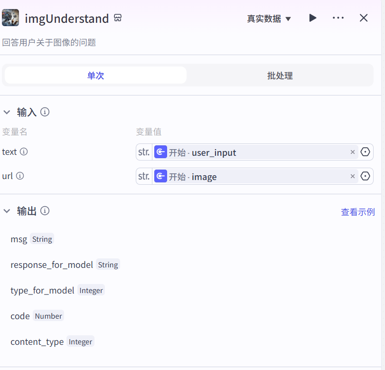Screen dimensions: 385x370
Task: Click hexagon settings icon for text row
Action: pos(365,152)
